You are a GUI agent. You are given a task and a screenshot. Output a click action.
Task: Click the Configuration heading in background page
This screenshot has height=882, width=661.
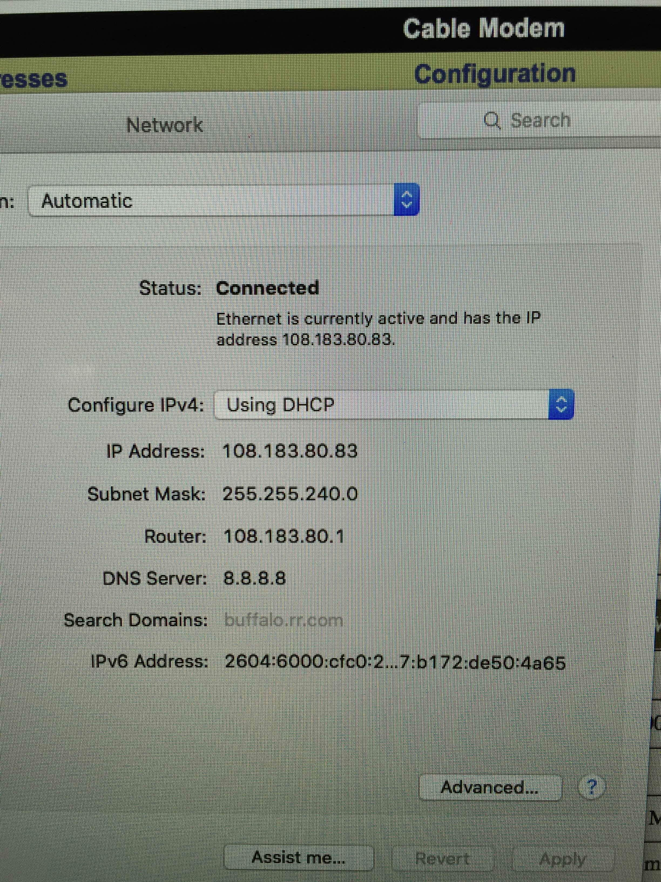pyautogui.click(x=495, y=75)
